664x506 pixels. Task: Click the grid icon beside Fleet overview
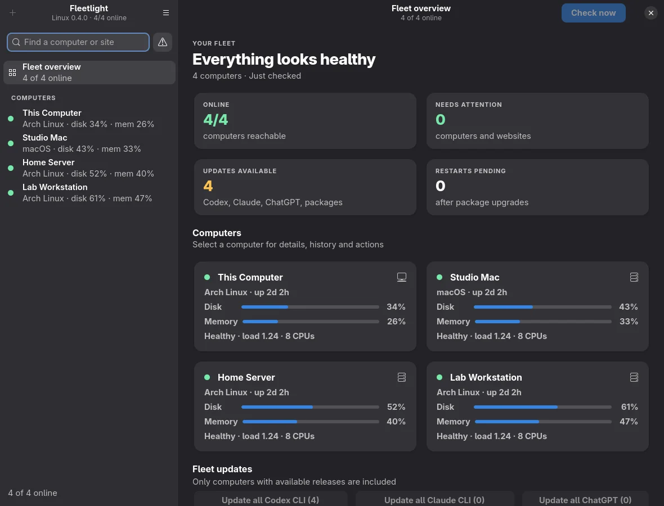coord(12,73)
